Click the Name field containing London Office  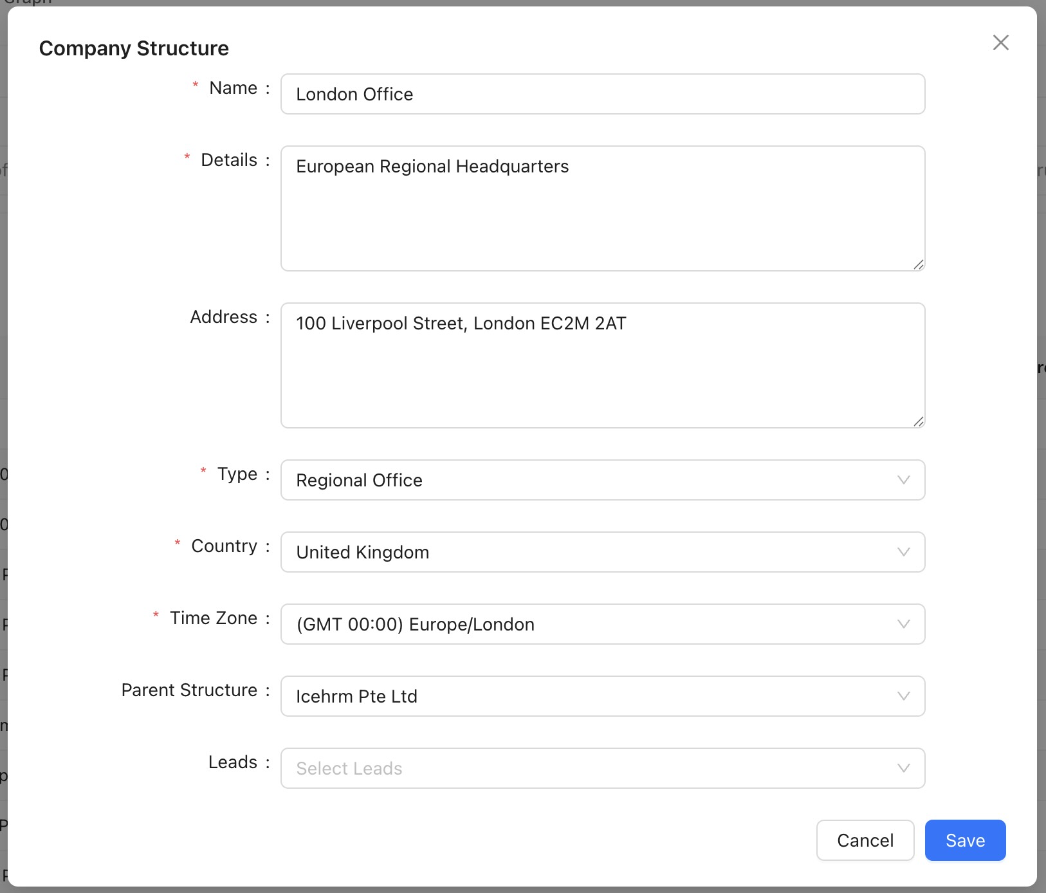pyautogui.click(x=602, y=94)
